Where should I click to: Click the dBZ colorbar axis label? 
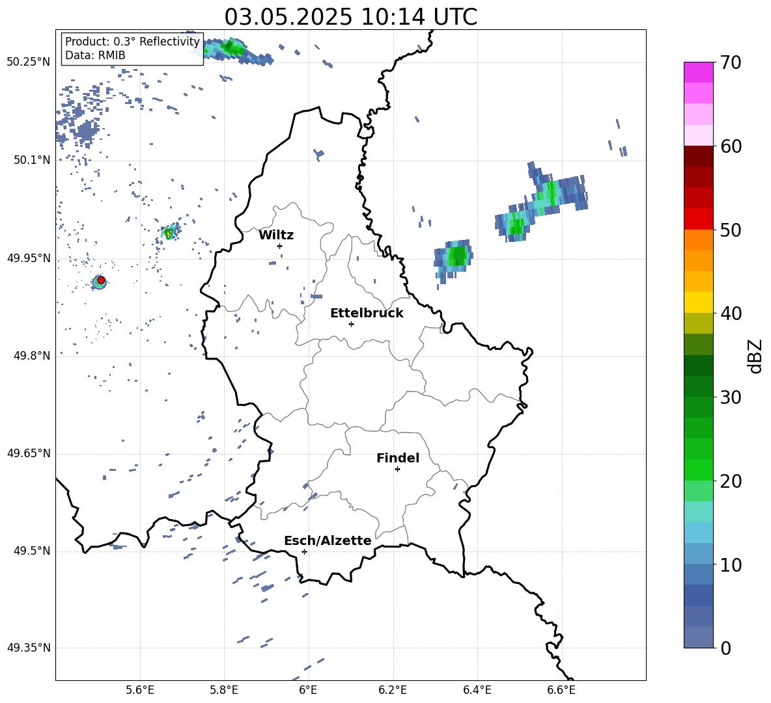click(756, 356)
